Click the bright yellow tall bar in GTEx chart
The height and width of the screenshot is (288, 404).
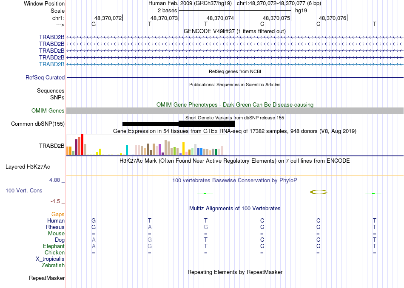(183, 149)
